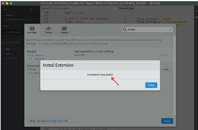Switch to the Installed tab

point(64,30)
